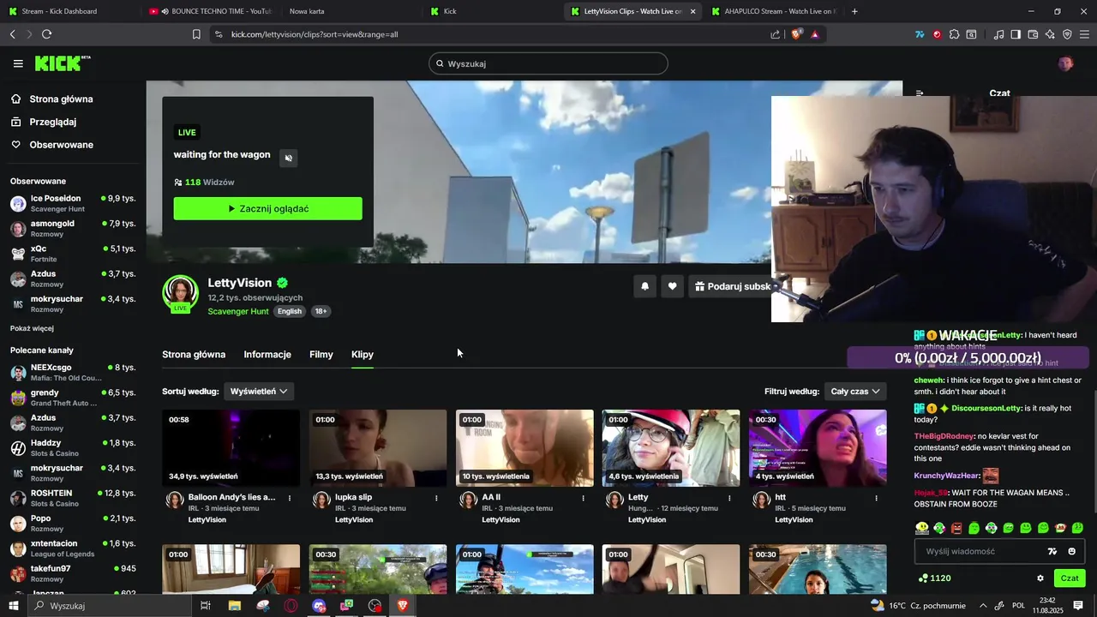This screenshot has height=617, width=1097.
Task: Click Podaruj subskrypcję gift button
Action: [x=731, y=286]
